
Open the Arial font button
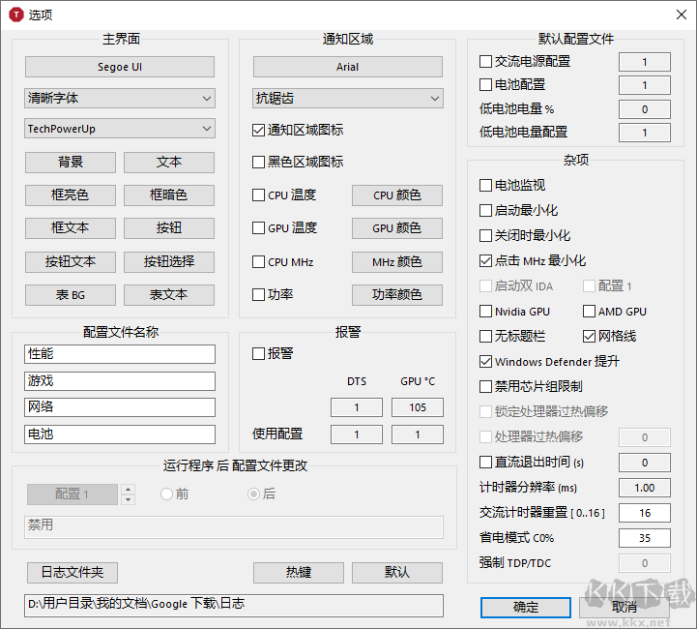point(348,67)
